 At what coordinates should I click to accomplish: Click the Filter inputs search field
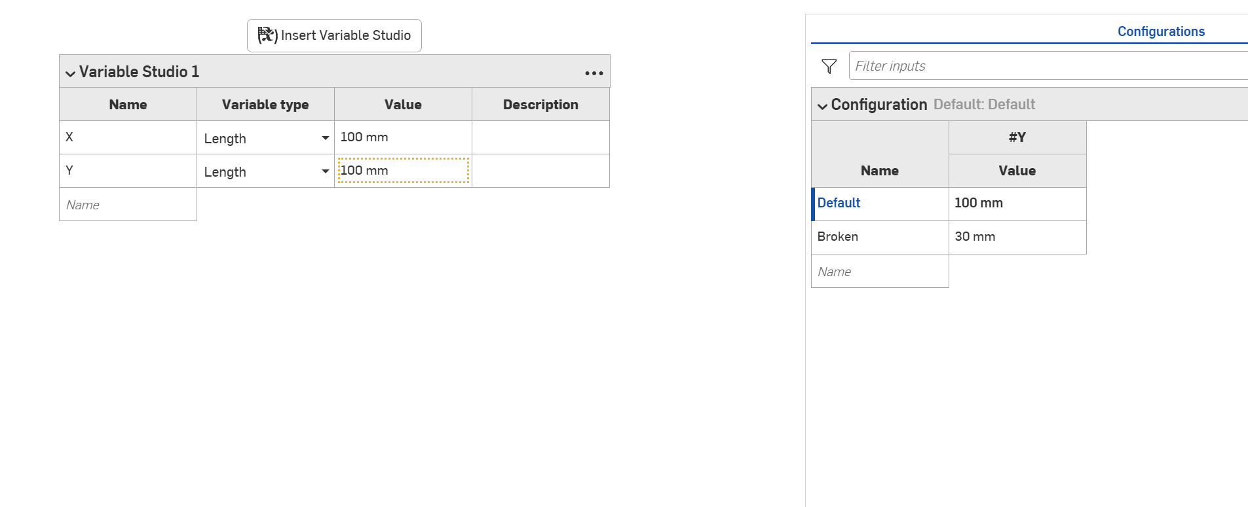[1048, 66]
